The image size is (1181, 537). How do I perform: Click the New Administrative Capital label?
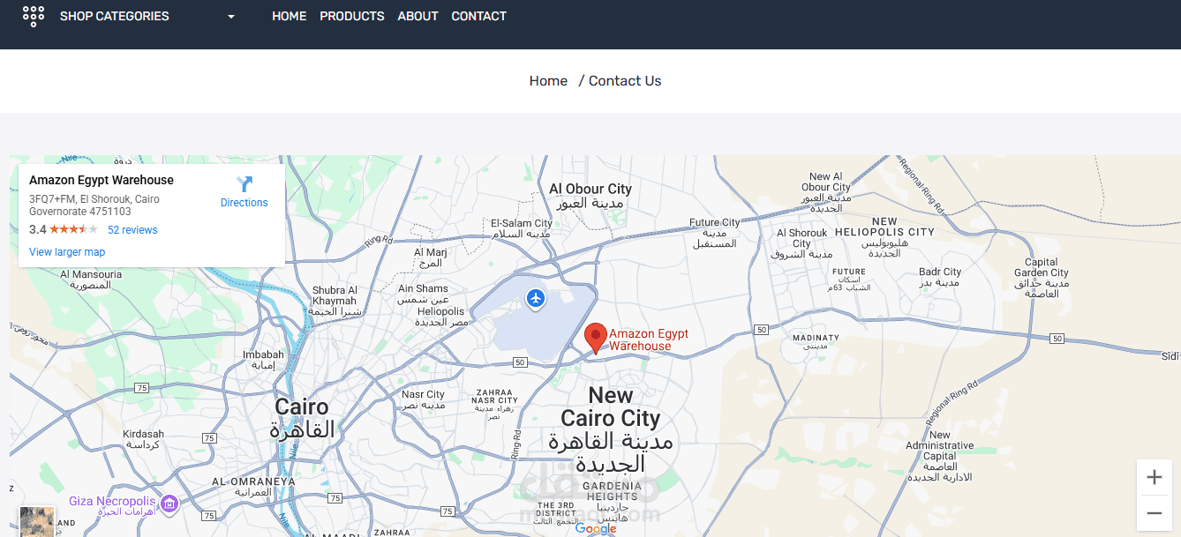pyautogui.click(x=939, y=456)
